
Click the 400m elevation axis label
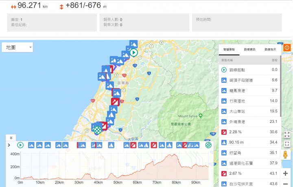tap(15, 154)
